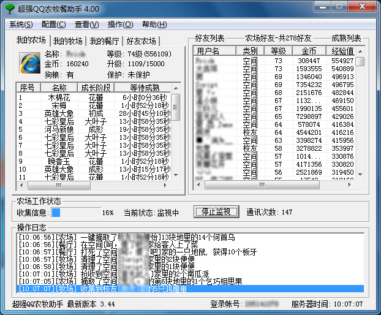Viewport: 381px width, 315px height.
Task: Select friend row with 经验值 482844
Action: coord(275,93)
